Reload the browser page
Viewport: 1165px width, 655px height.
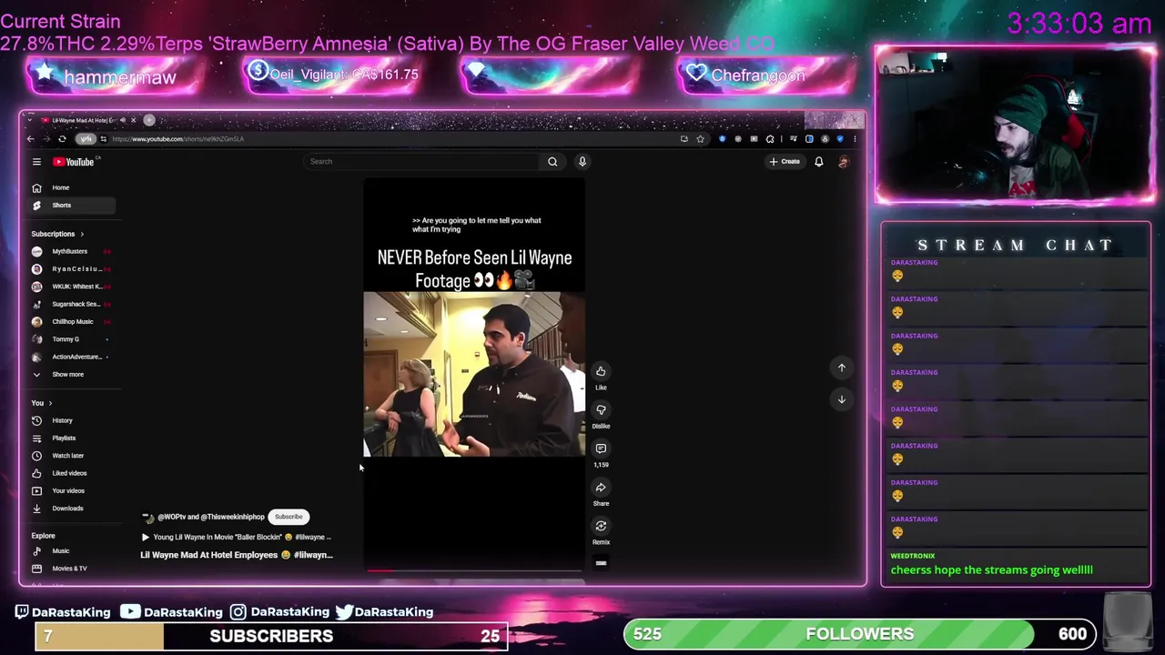click(62, 139)
